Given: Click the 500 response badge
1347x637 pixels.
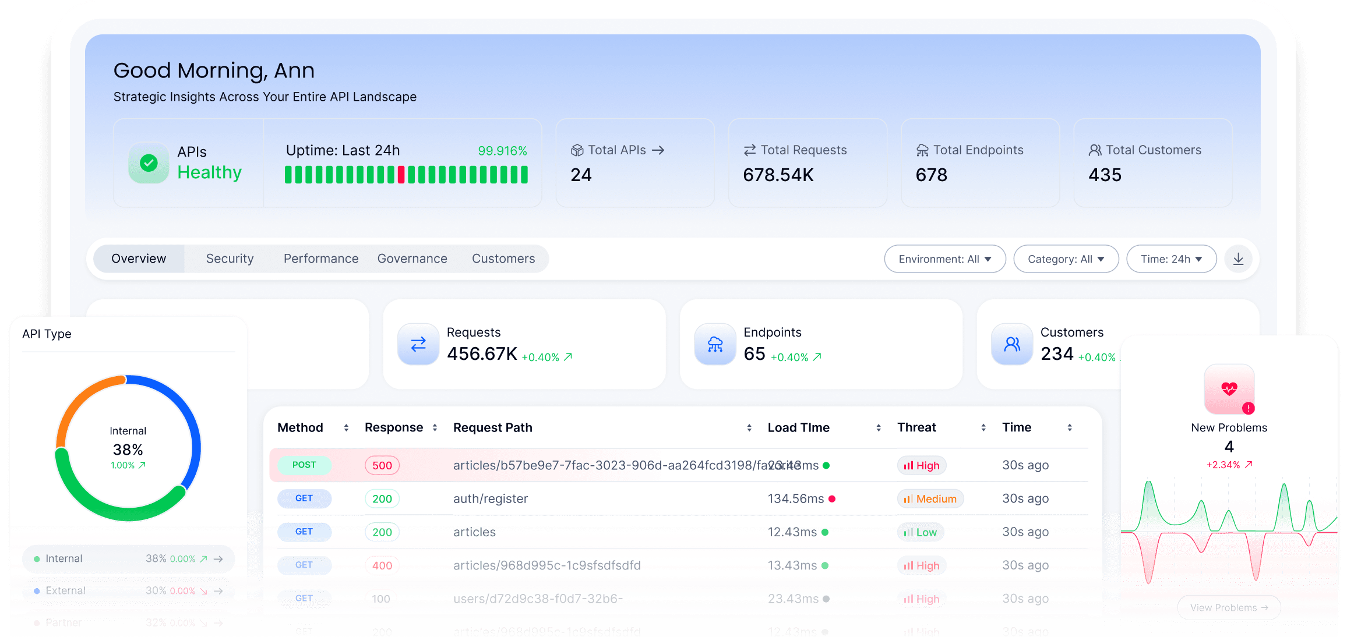Looking at the screenshot, I should pyautogui.click(x=382, y=466).
